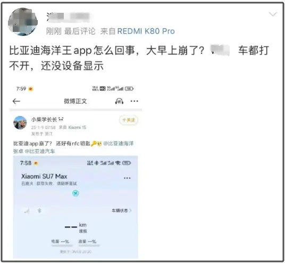Tap the Bluetooth icon in car panel
Image resolution: width=285 pixels, height=263 pixels.
[x=39, y=211]
